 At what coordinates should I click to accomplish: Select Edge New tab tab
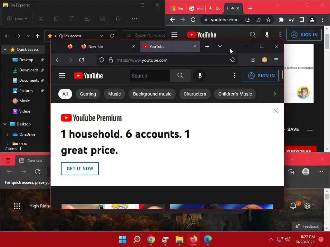[33, 160]
